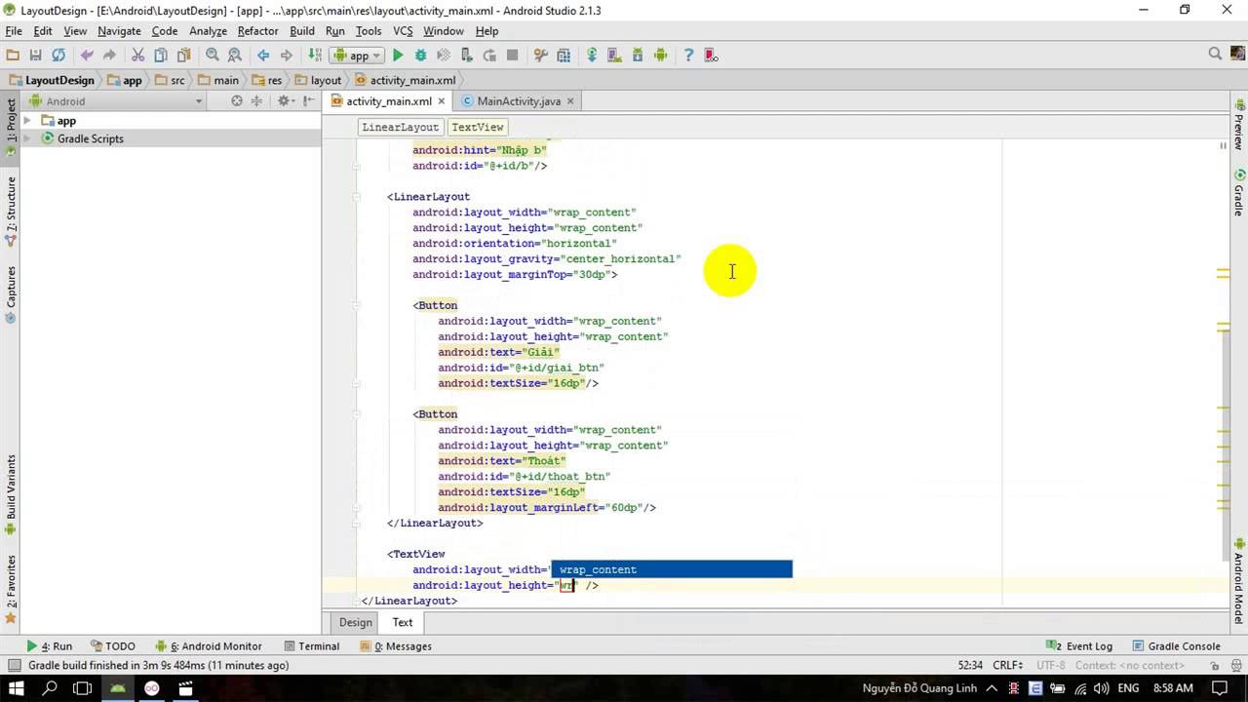Image resolution: width=1248 pixels, height=702 pixels.
Task: Click Scroll from Source target icon
Action: coord(236,100)
